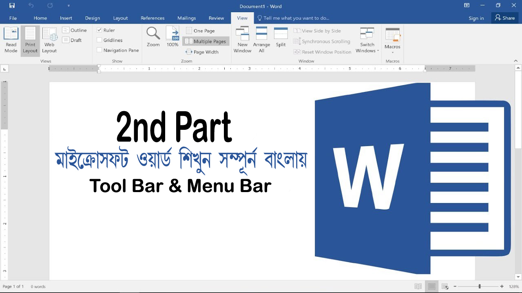Click the '2nd Part' heading text
The image size is (522, 293).
pyautogui.click(x=174, y=127)
